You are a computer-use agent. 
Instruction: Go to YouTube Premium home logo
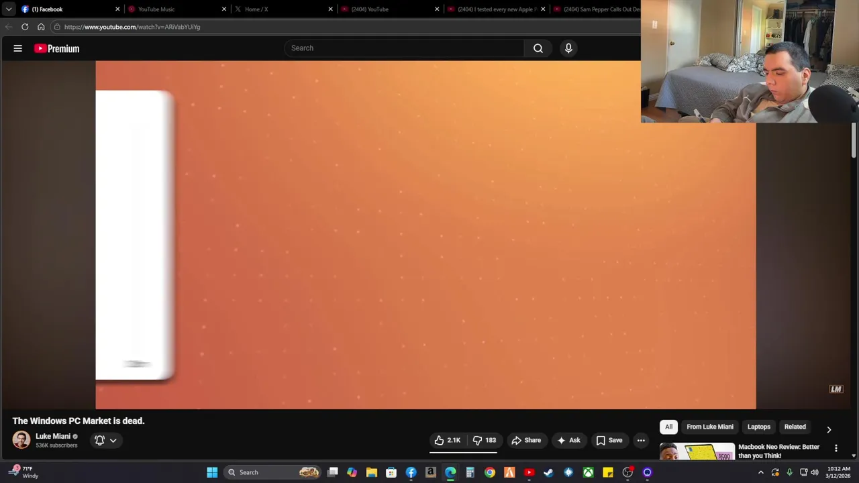tap(57, 48)
